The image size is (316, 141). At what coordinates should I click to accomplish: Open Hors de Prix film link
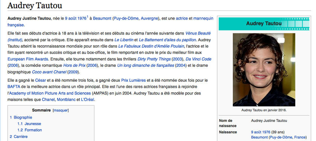(74, 66)
